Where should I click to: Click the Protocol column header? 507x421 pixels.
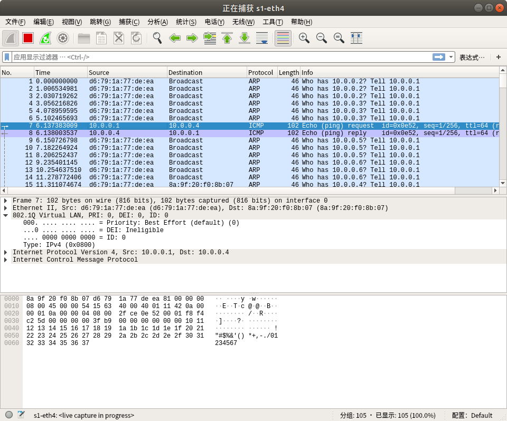pos(261,72)
